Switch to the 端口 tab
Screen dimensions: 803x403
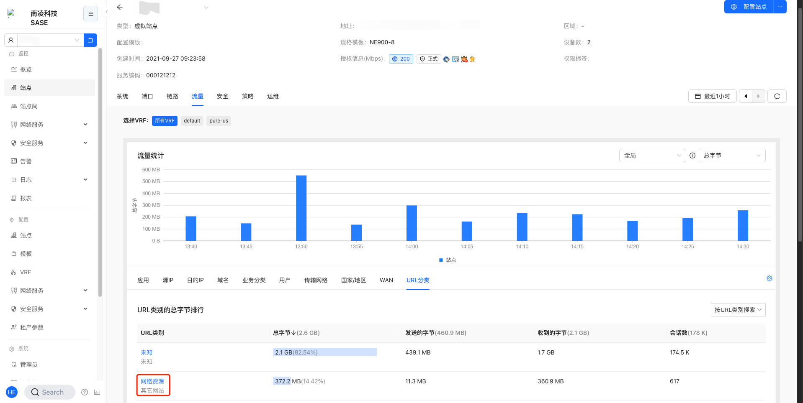[x=147, y=96]
